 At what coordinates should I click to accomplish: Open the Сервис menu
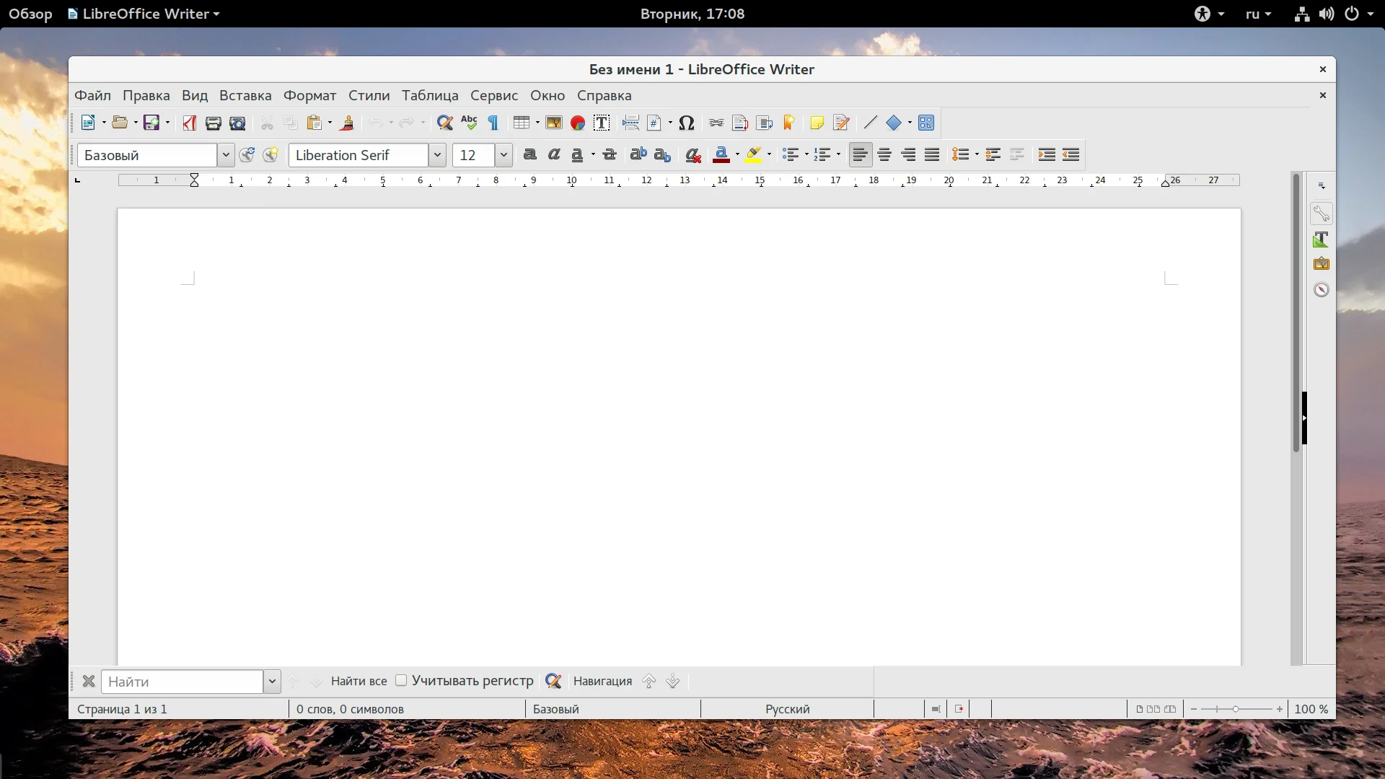(493, 95)
